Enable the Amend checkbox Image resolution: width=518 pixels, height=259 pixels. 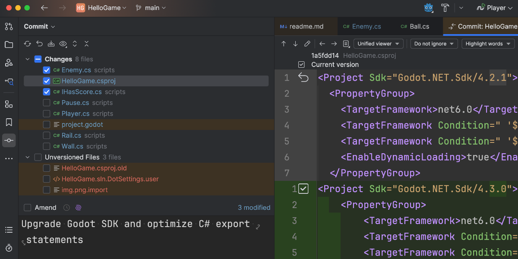coord(28,208)
